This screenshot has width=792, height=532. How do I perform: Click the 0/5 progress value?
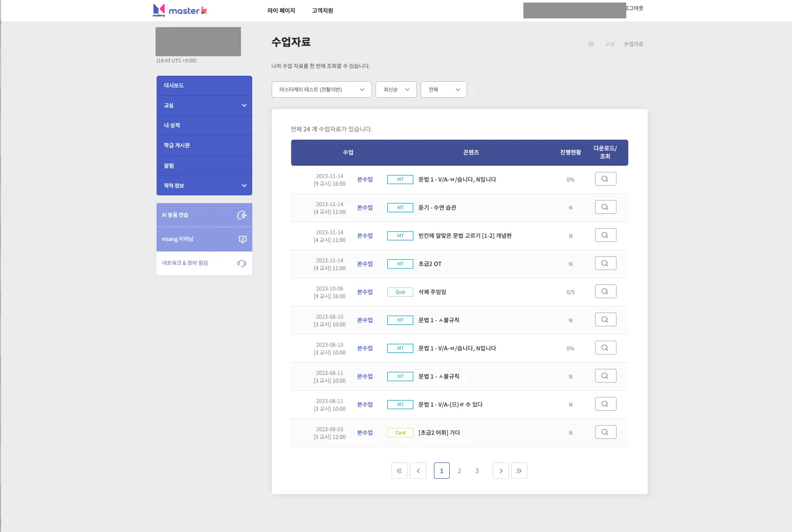point(570,293)
